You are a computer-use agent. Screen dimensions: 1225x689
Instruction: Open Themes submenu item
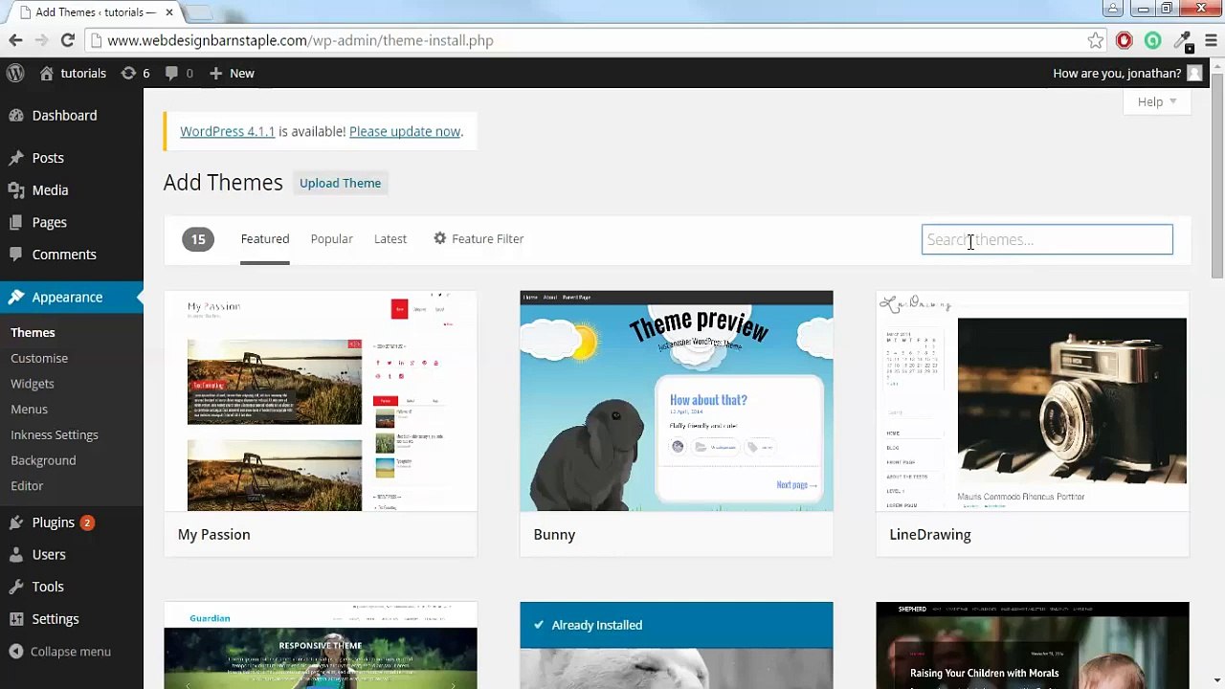point(33,332)
